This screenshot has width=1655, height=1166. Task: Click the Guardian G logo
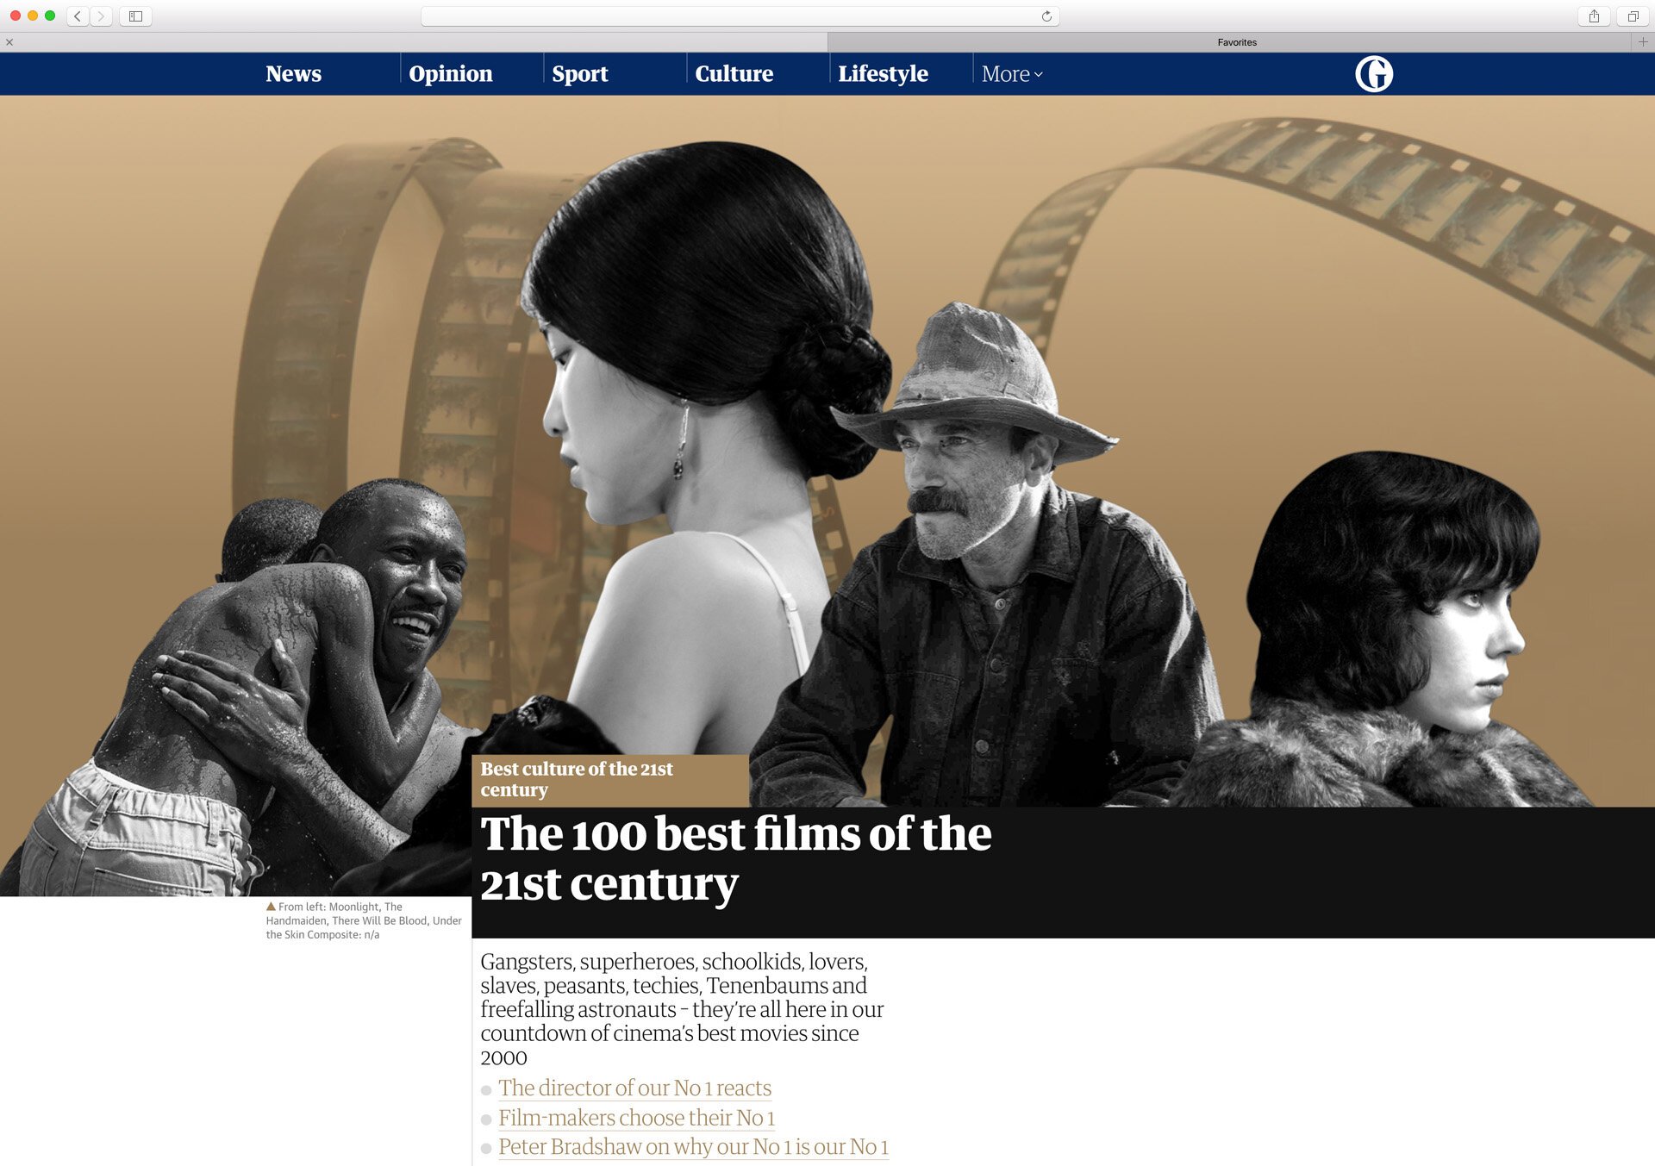[x=1374, y=73]
